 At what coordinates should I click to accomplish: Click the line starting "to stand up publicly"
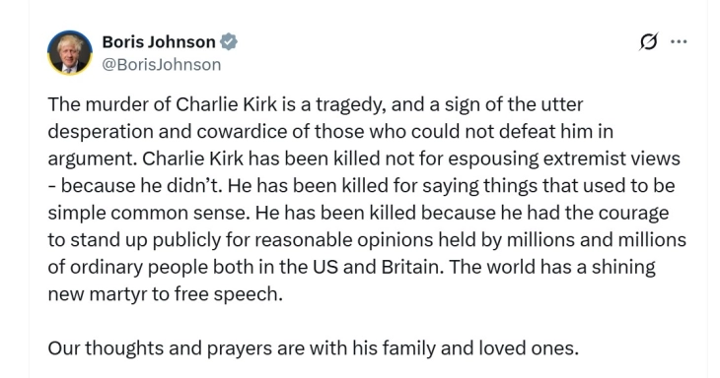pyautogui.click(x=367, y=239)
